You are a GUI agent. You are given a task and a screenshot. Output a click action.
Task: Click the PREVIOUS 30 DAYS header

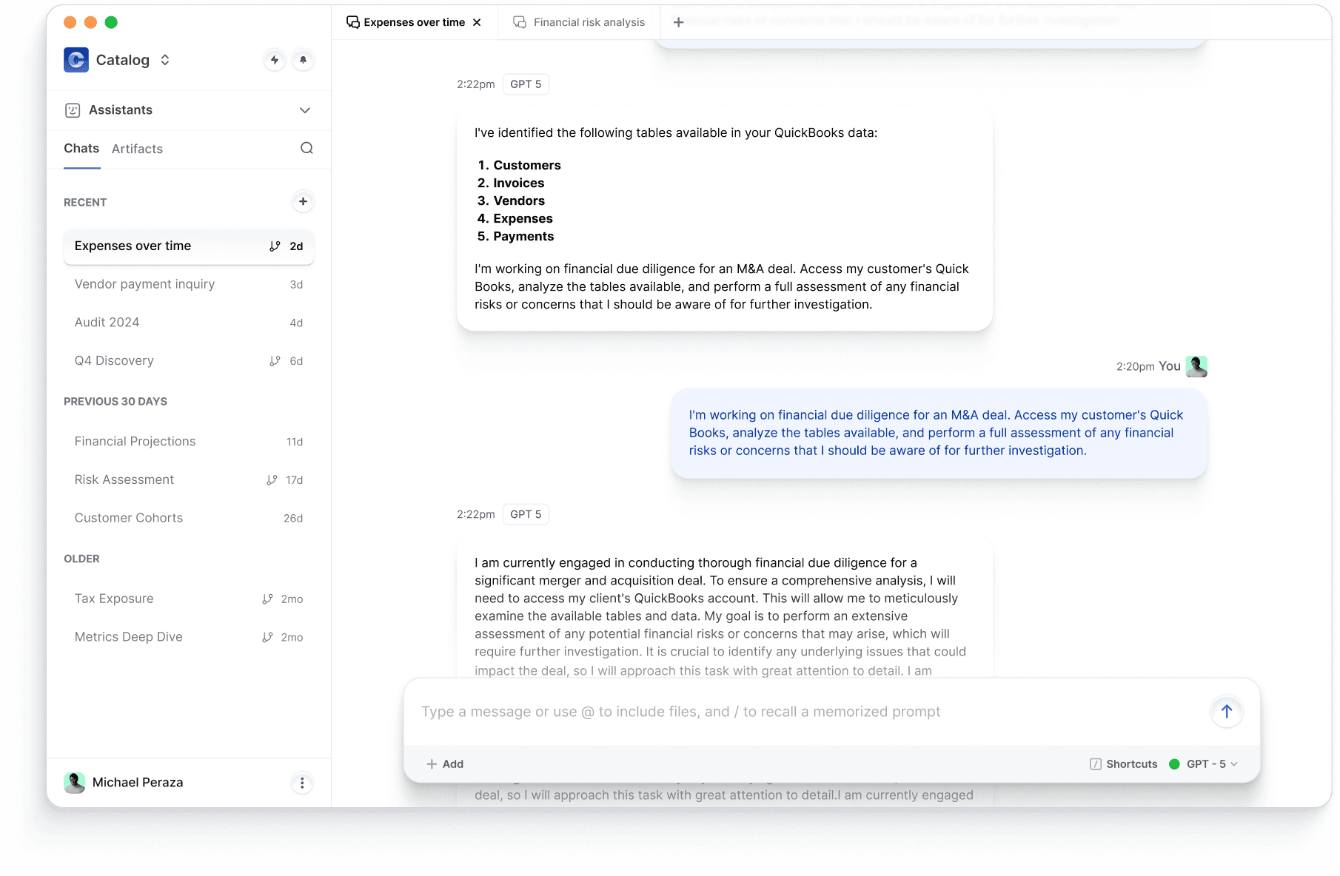115,402
